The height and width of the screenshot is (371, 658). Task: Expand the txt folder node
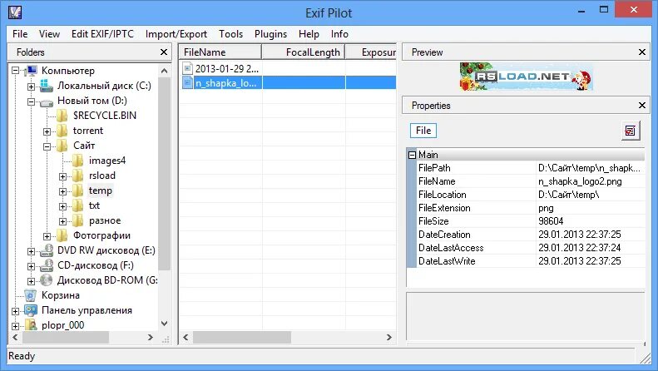tap(62, 206)
